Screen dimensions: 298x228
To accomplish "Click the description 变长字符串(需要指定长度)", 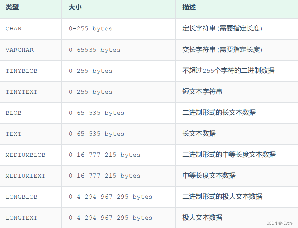I will click(222, 50).
